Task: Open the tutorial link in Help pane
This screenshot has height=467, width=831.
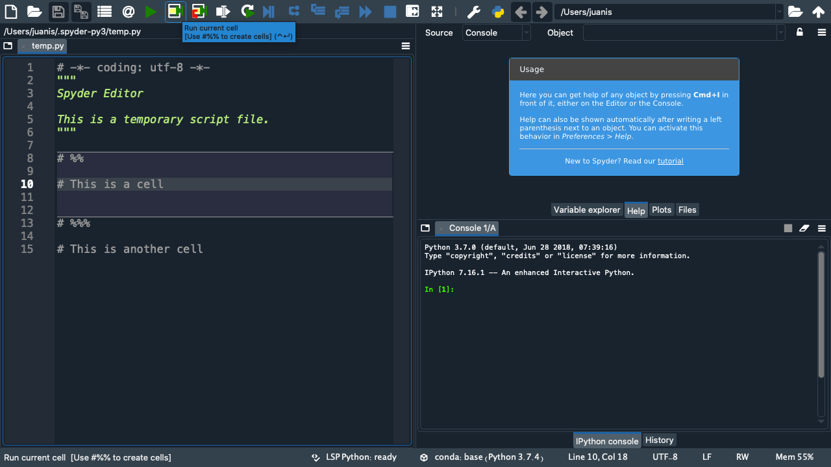Action: click(670, 161)
